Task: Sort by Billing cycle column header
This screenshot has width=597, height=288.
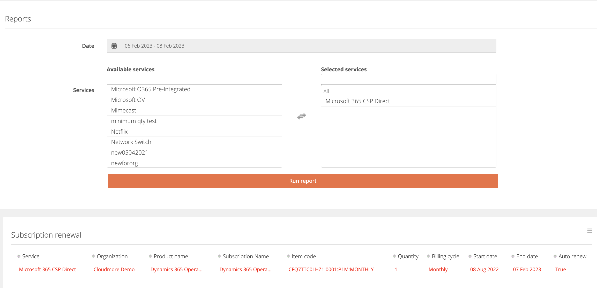Action: 445,256
